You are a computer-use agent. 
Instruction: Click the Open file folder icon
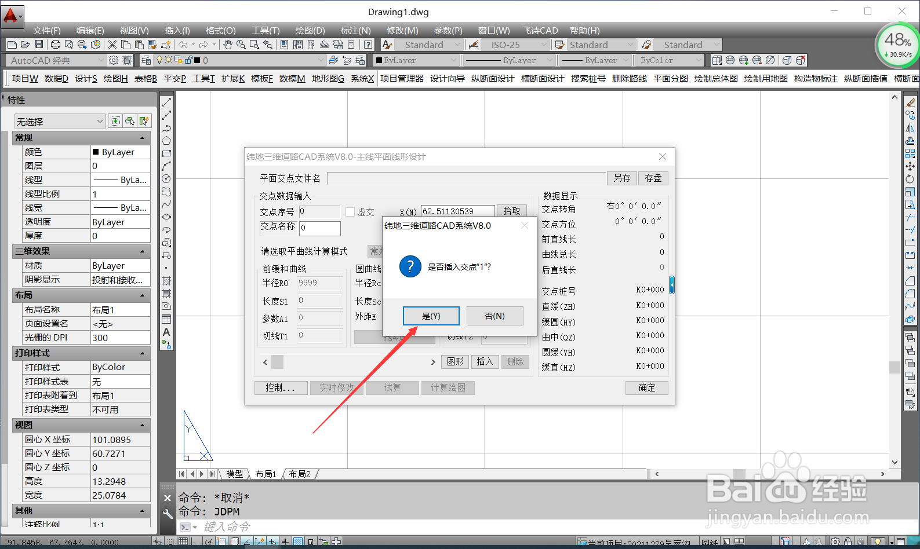[x=26, y=45]
